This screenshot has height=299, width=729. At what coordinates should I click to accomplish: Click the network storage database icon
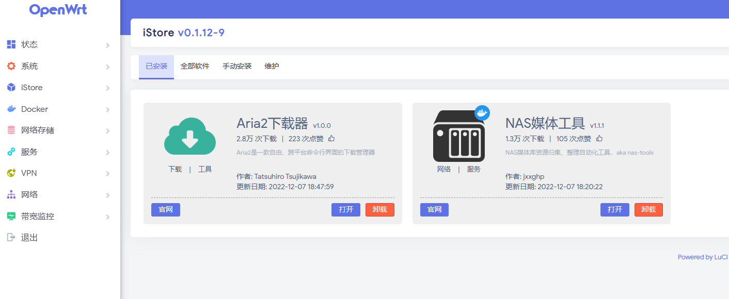click(11, 130)
